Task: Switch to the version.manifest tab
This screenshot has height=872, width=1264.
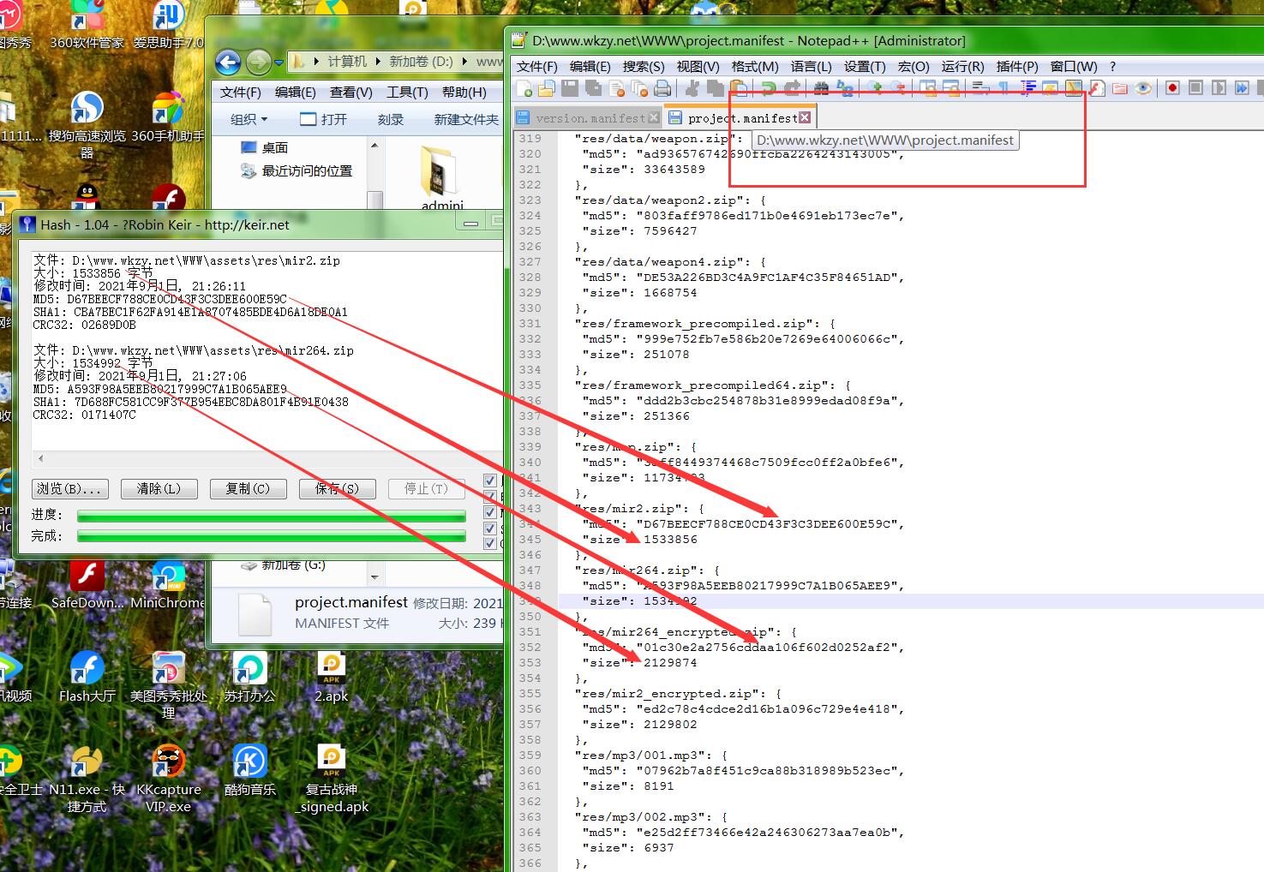Action: coord(589,118)
